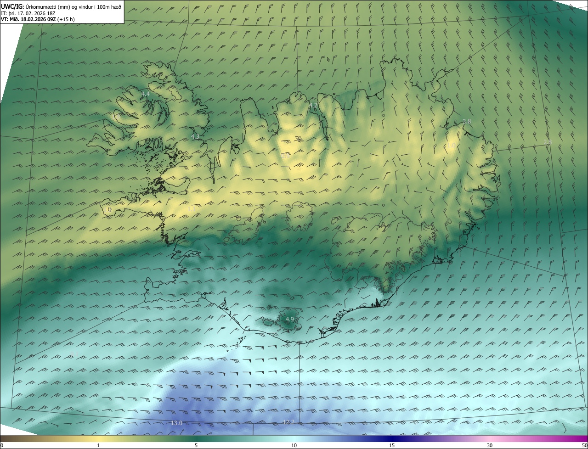The width and height of the screenshot is (588, 449).
Task: Click the 4.9 value on the southern glacier
Action: coord(290,319)
